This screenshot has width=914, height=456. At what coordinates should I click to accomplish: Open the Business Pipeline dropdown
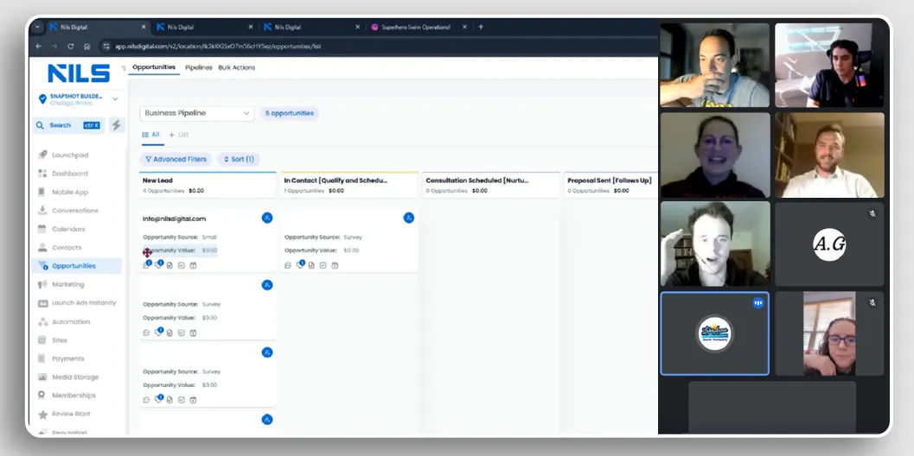pos(197,113)
